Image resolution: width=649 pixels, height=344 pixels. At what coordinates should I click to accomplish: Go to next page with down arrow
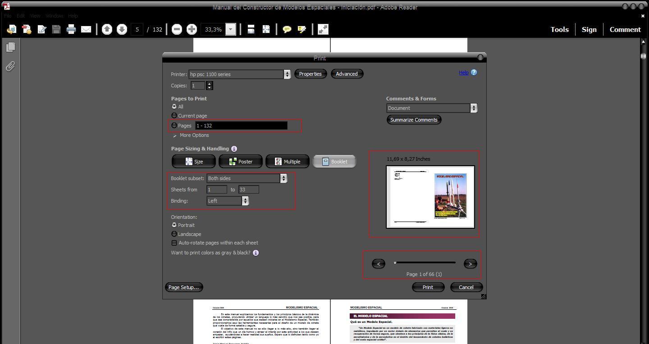click(x=122, y=29)
